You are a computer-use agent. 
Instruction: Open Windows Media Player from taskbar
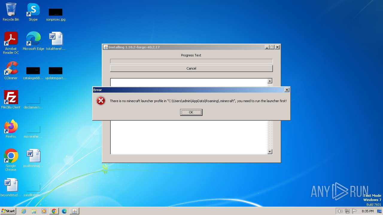[x=44, y=211]
